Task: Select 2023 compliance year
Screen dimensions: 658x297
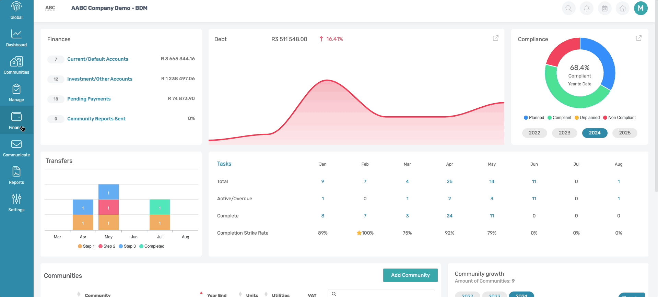Action: [565, 133]
